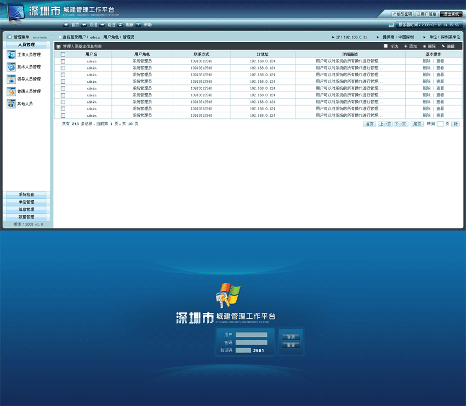Open 数据管理 from the bottom menu
Image resolution: width=466 pixels, height=406 pixels.
click(x=27, y=215)
